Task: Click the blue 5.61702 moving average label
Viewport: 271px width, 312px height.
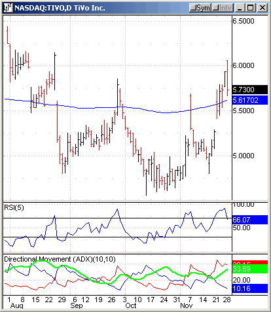Action: click(x=250, y=100)
